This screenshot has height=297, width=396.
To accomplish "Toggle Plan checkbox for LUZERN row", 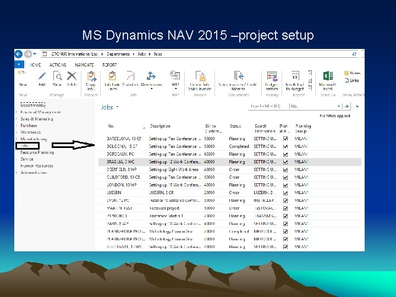I will pos(285,193).
